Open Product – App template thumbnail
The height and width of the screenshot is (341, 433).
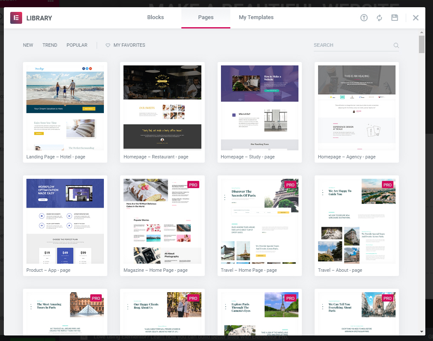(65, 221)
